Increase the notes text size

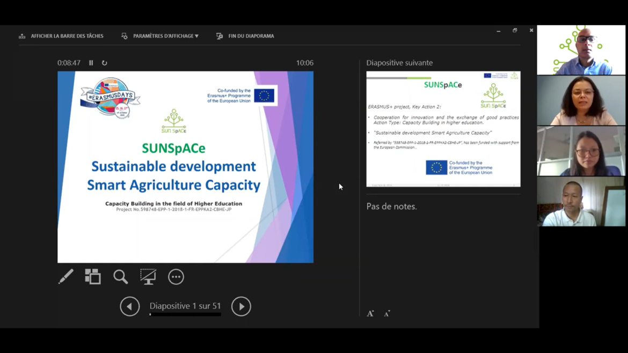(370, 313)
